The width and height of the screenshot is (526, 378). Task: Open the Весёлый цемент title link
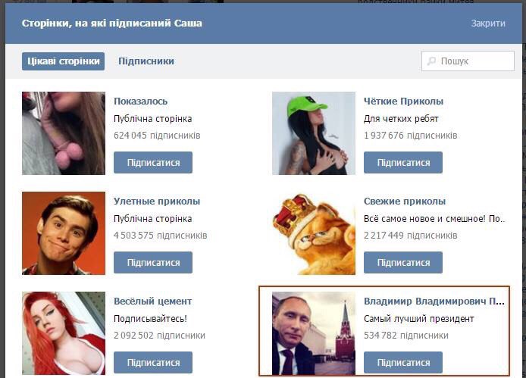point(152,301)
